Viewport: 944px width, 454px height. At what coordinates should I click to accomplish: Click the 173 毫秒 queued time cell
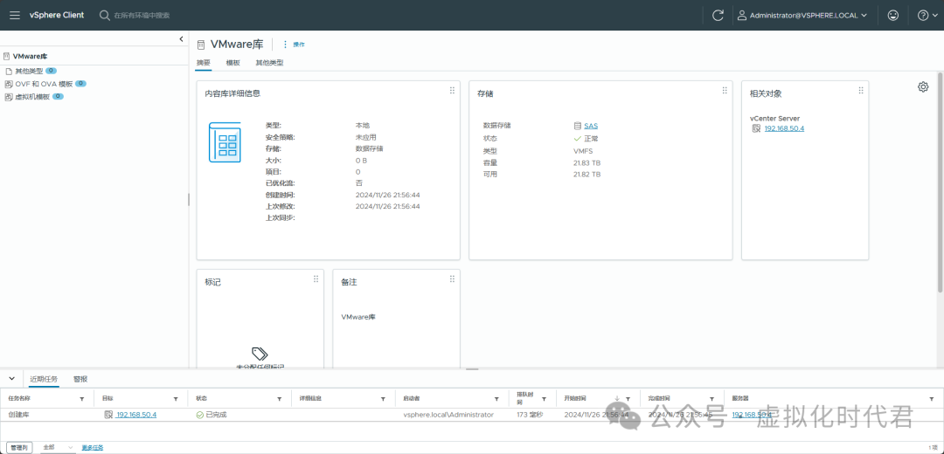click(x=530, y=415)
